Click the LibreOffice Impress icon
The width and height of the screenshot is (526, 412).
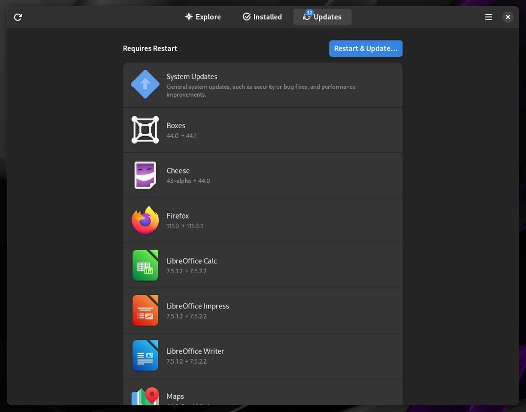coord(145,311)
